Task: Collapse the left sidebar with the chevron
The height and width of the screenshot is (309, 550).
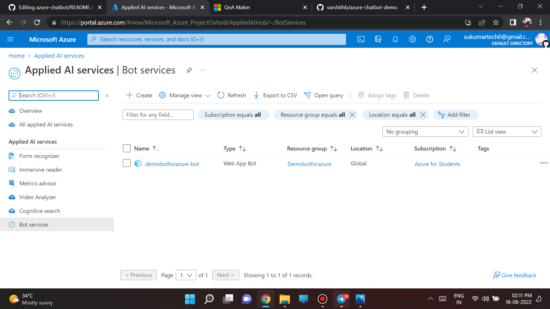Action: (107, 96)
